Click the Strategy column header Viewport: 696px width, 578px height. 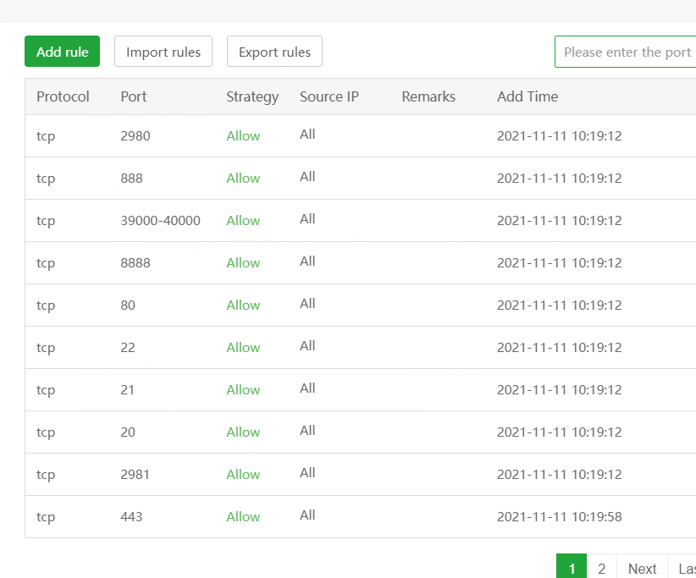(252, 96)
